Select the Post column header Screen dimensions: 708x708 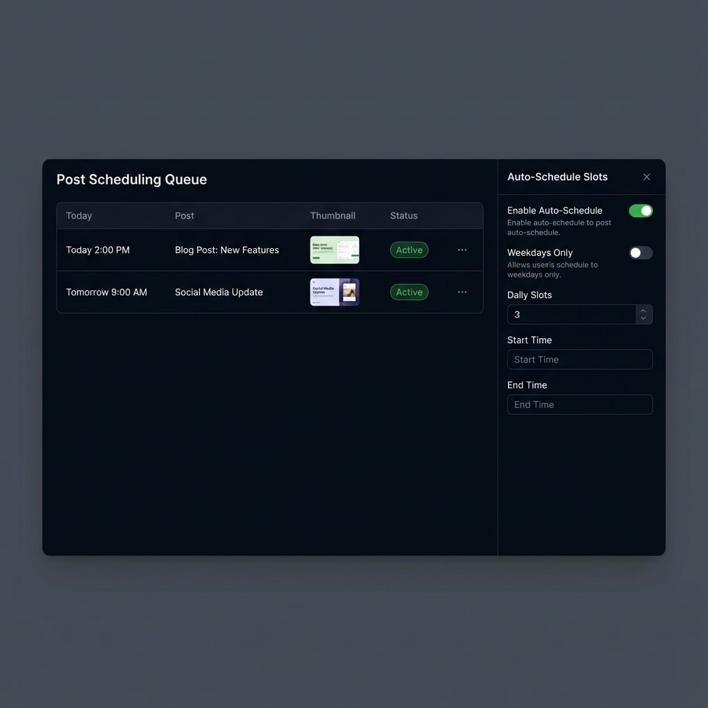184,215
